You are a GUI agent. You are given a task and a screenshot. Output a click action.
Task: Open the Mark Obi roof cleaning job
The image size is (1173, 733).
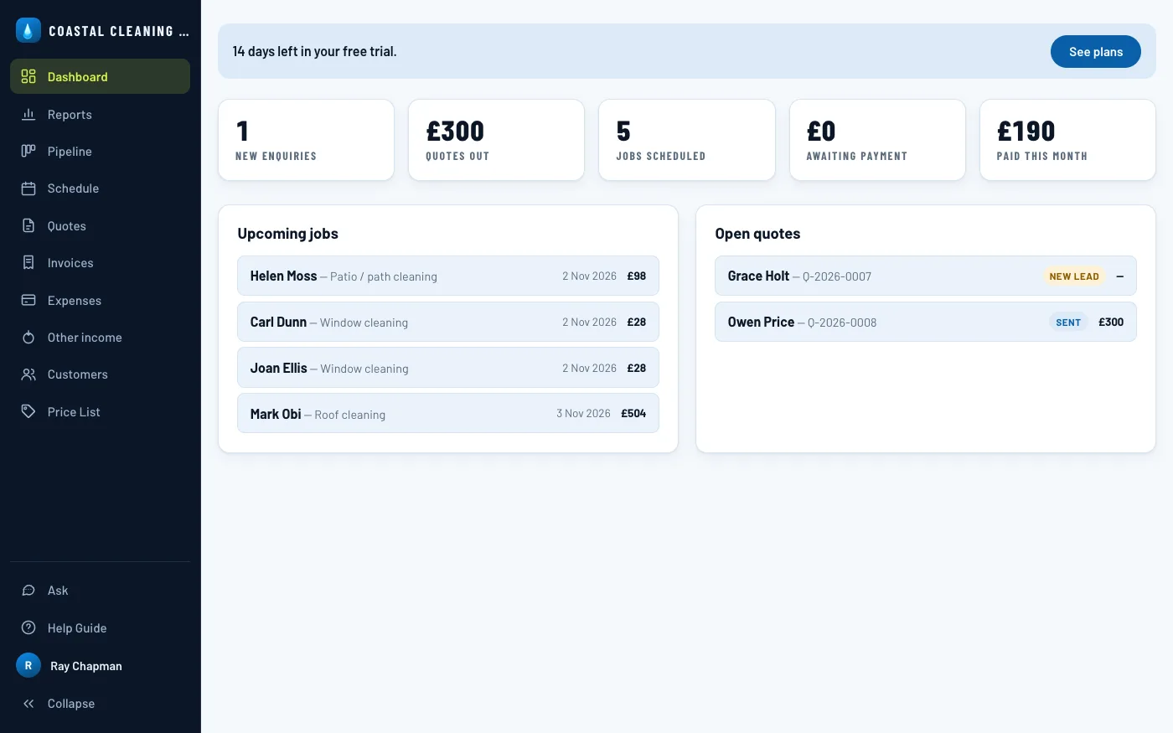[x=448, y=413]
